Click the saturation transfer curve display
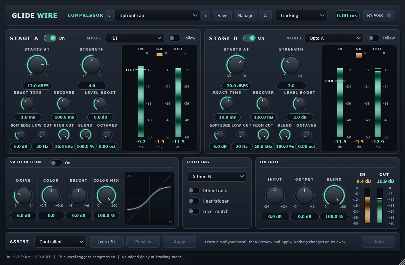This screenshot has height=265, width=405. coord(149,198)
